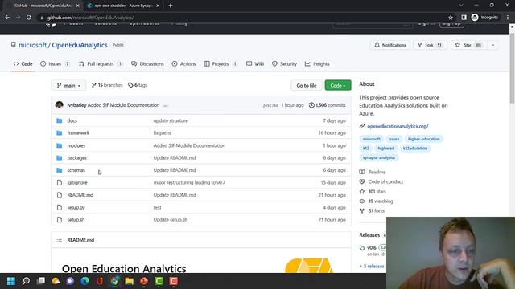Expand the commit message ellipsis
The width and height of the screenshot is (515, 289).
click(166, 105)
